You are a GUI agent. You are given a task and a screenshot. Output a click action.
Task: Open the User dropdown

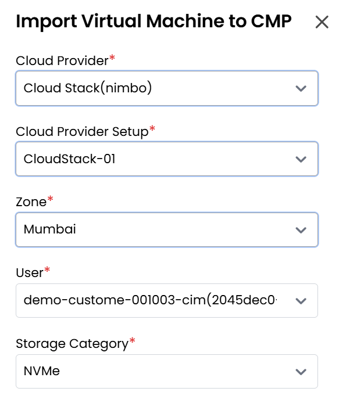(x=167, y=300)
